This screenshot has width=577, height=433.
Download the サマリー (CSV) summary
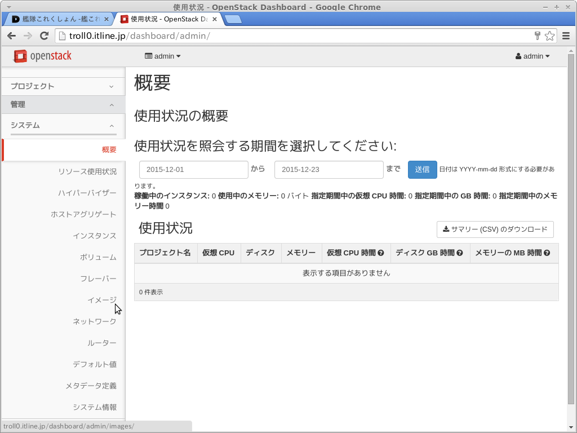pos(495,229)
